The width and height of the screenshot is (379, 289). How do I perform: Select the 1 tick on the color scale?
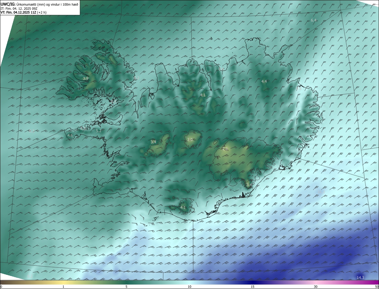pyautogui.click(x=63, y=287)
